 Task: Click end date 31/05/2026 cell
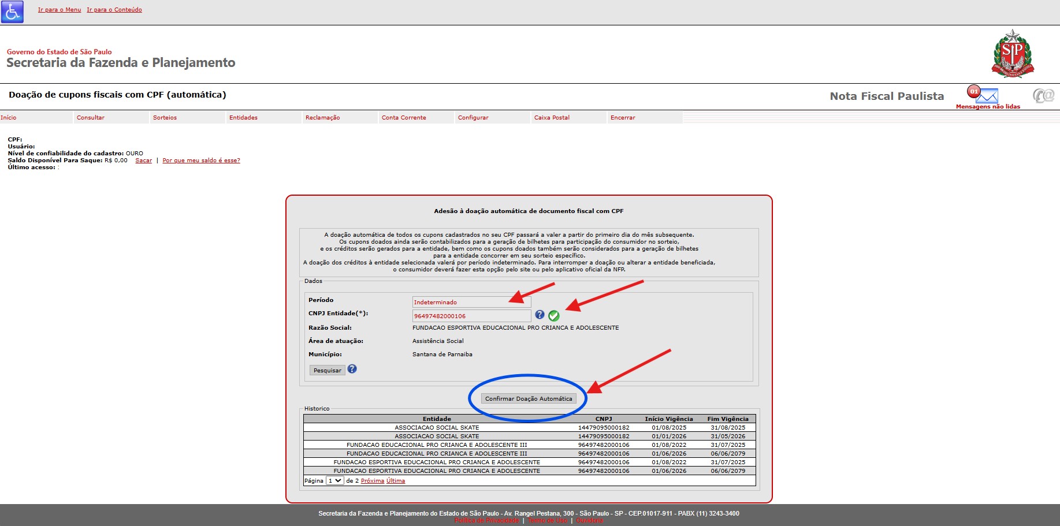click(x=728, y=437)
